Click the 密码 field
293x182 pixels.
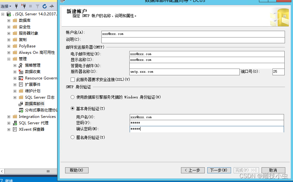pyautogui.click(x=207, y=123)
